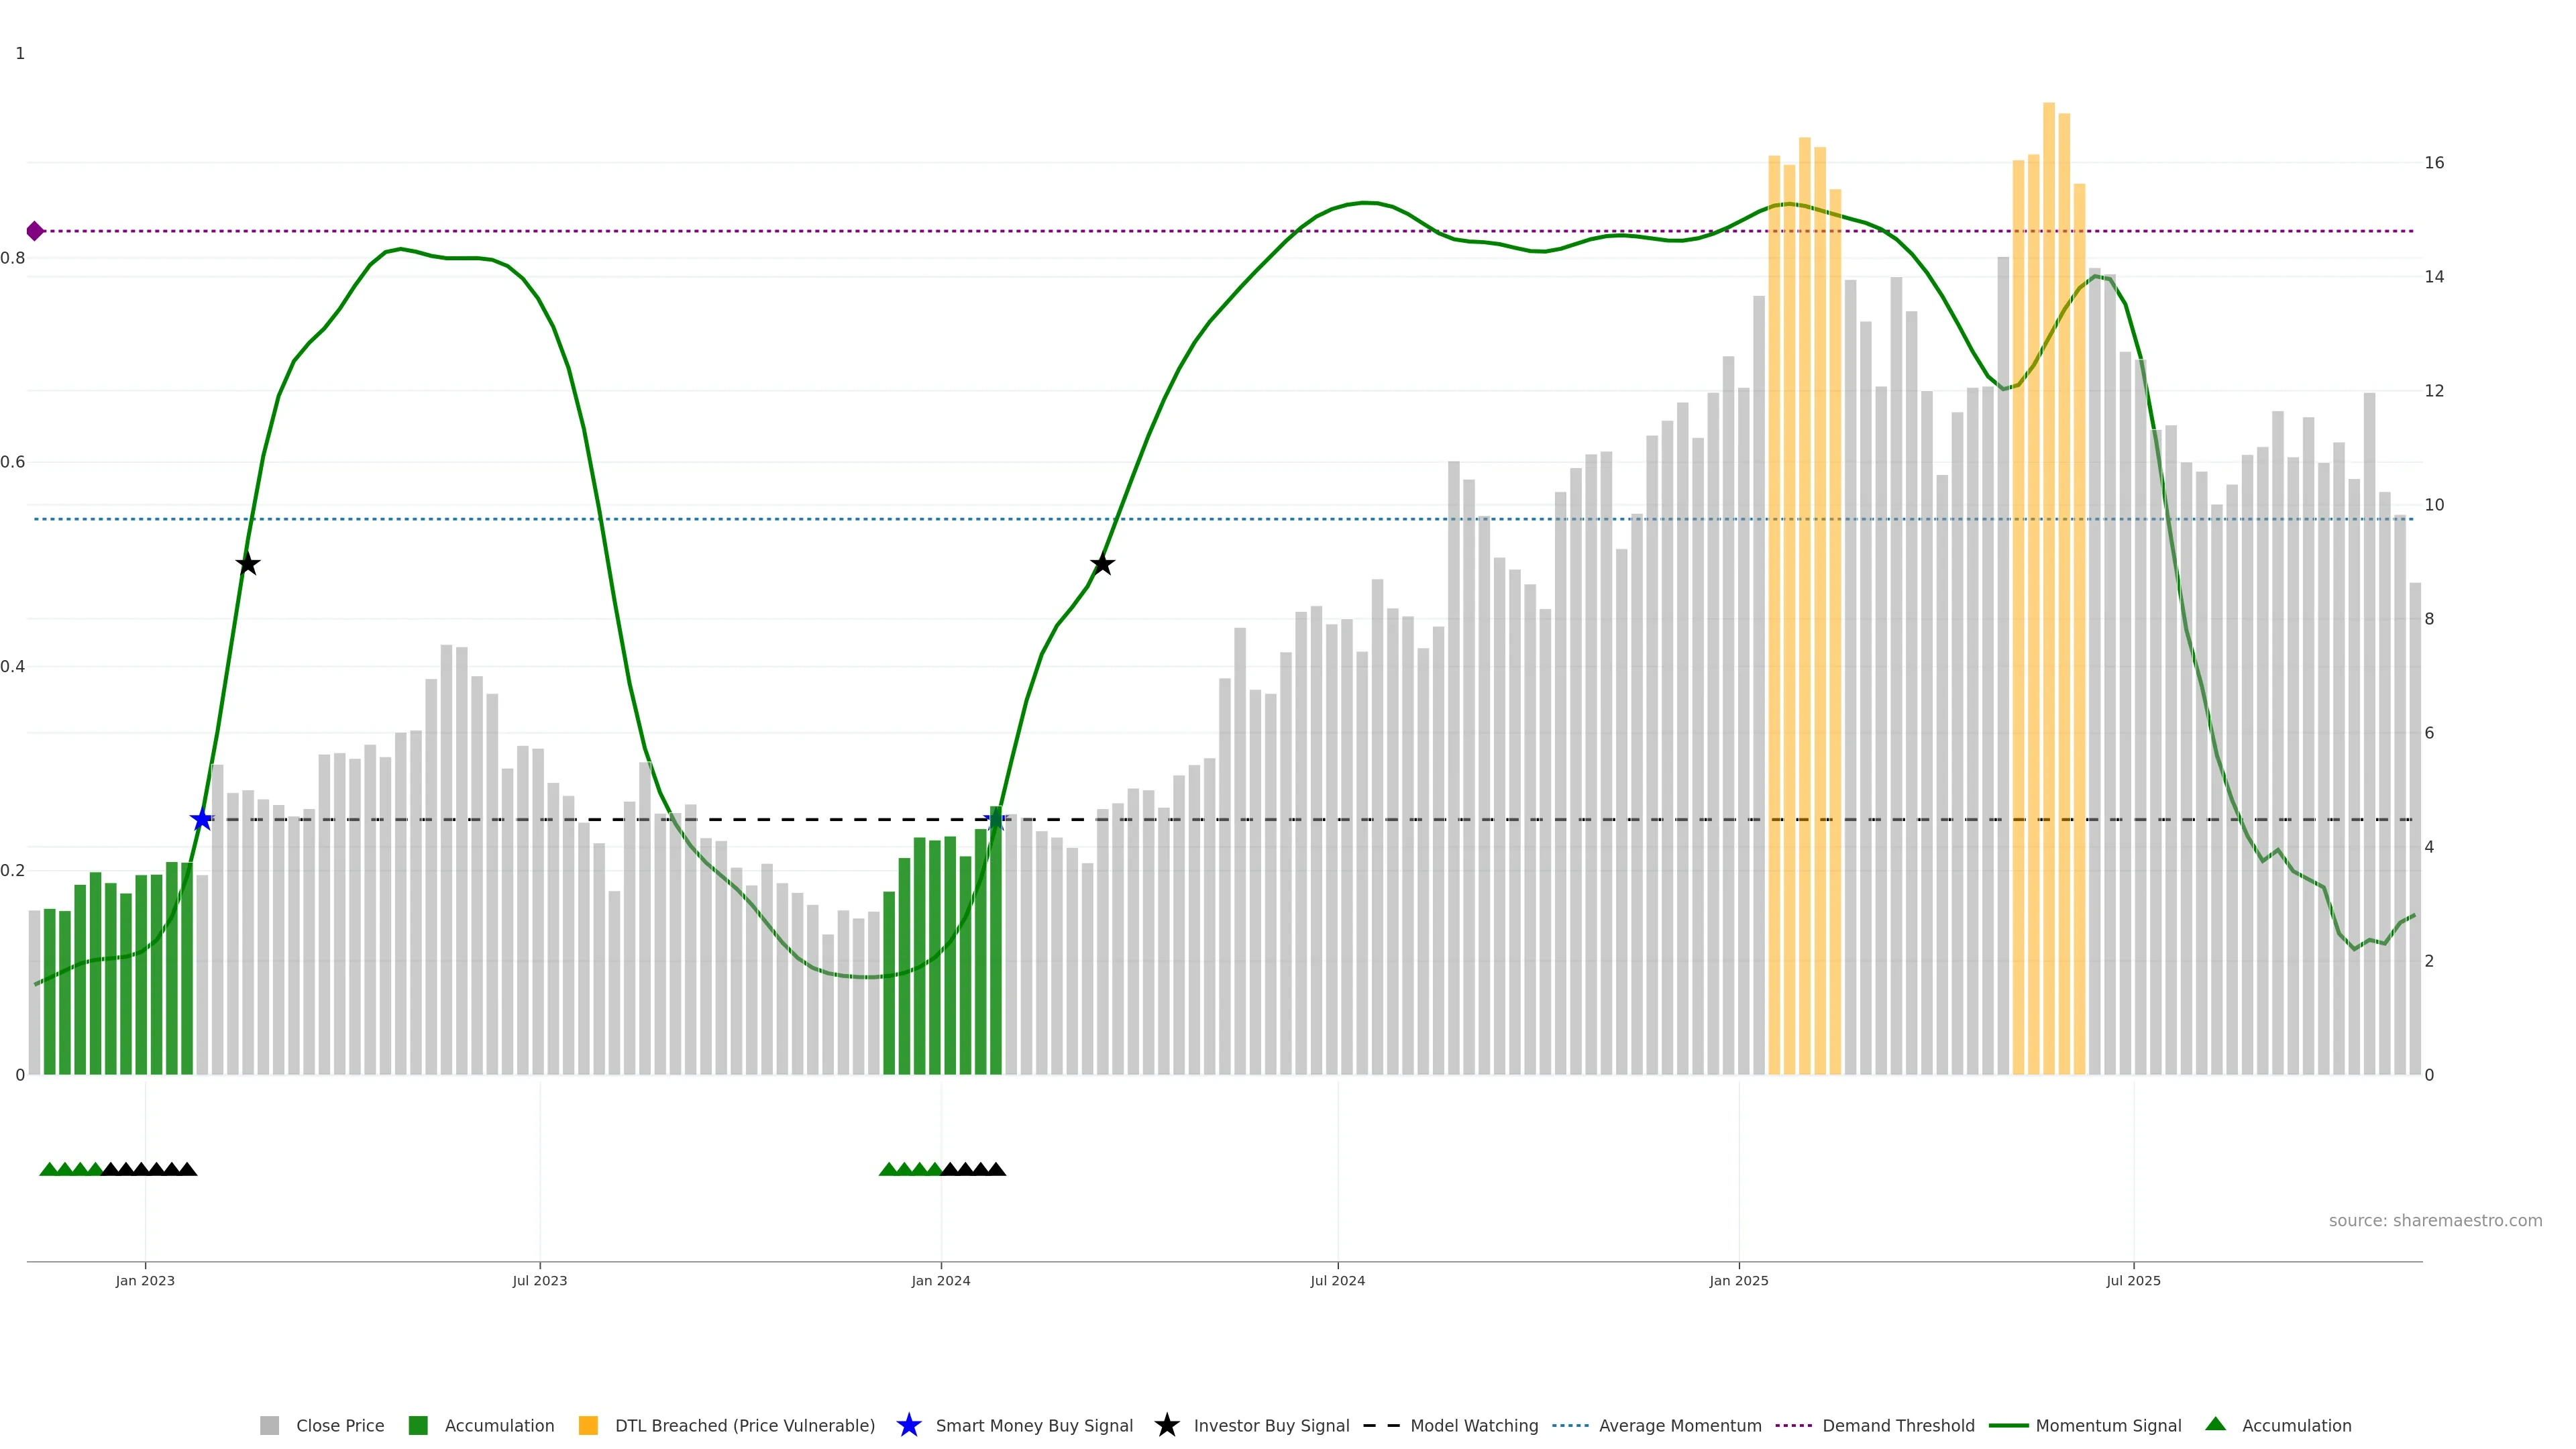Click the green triangle Accumulation legend icon
This screenshot has width=2576, height=1449.
coord(2215,1424)
